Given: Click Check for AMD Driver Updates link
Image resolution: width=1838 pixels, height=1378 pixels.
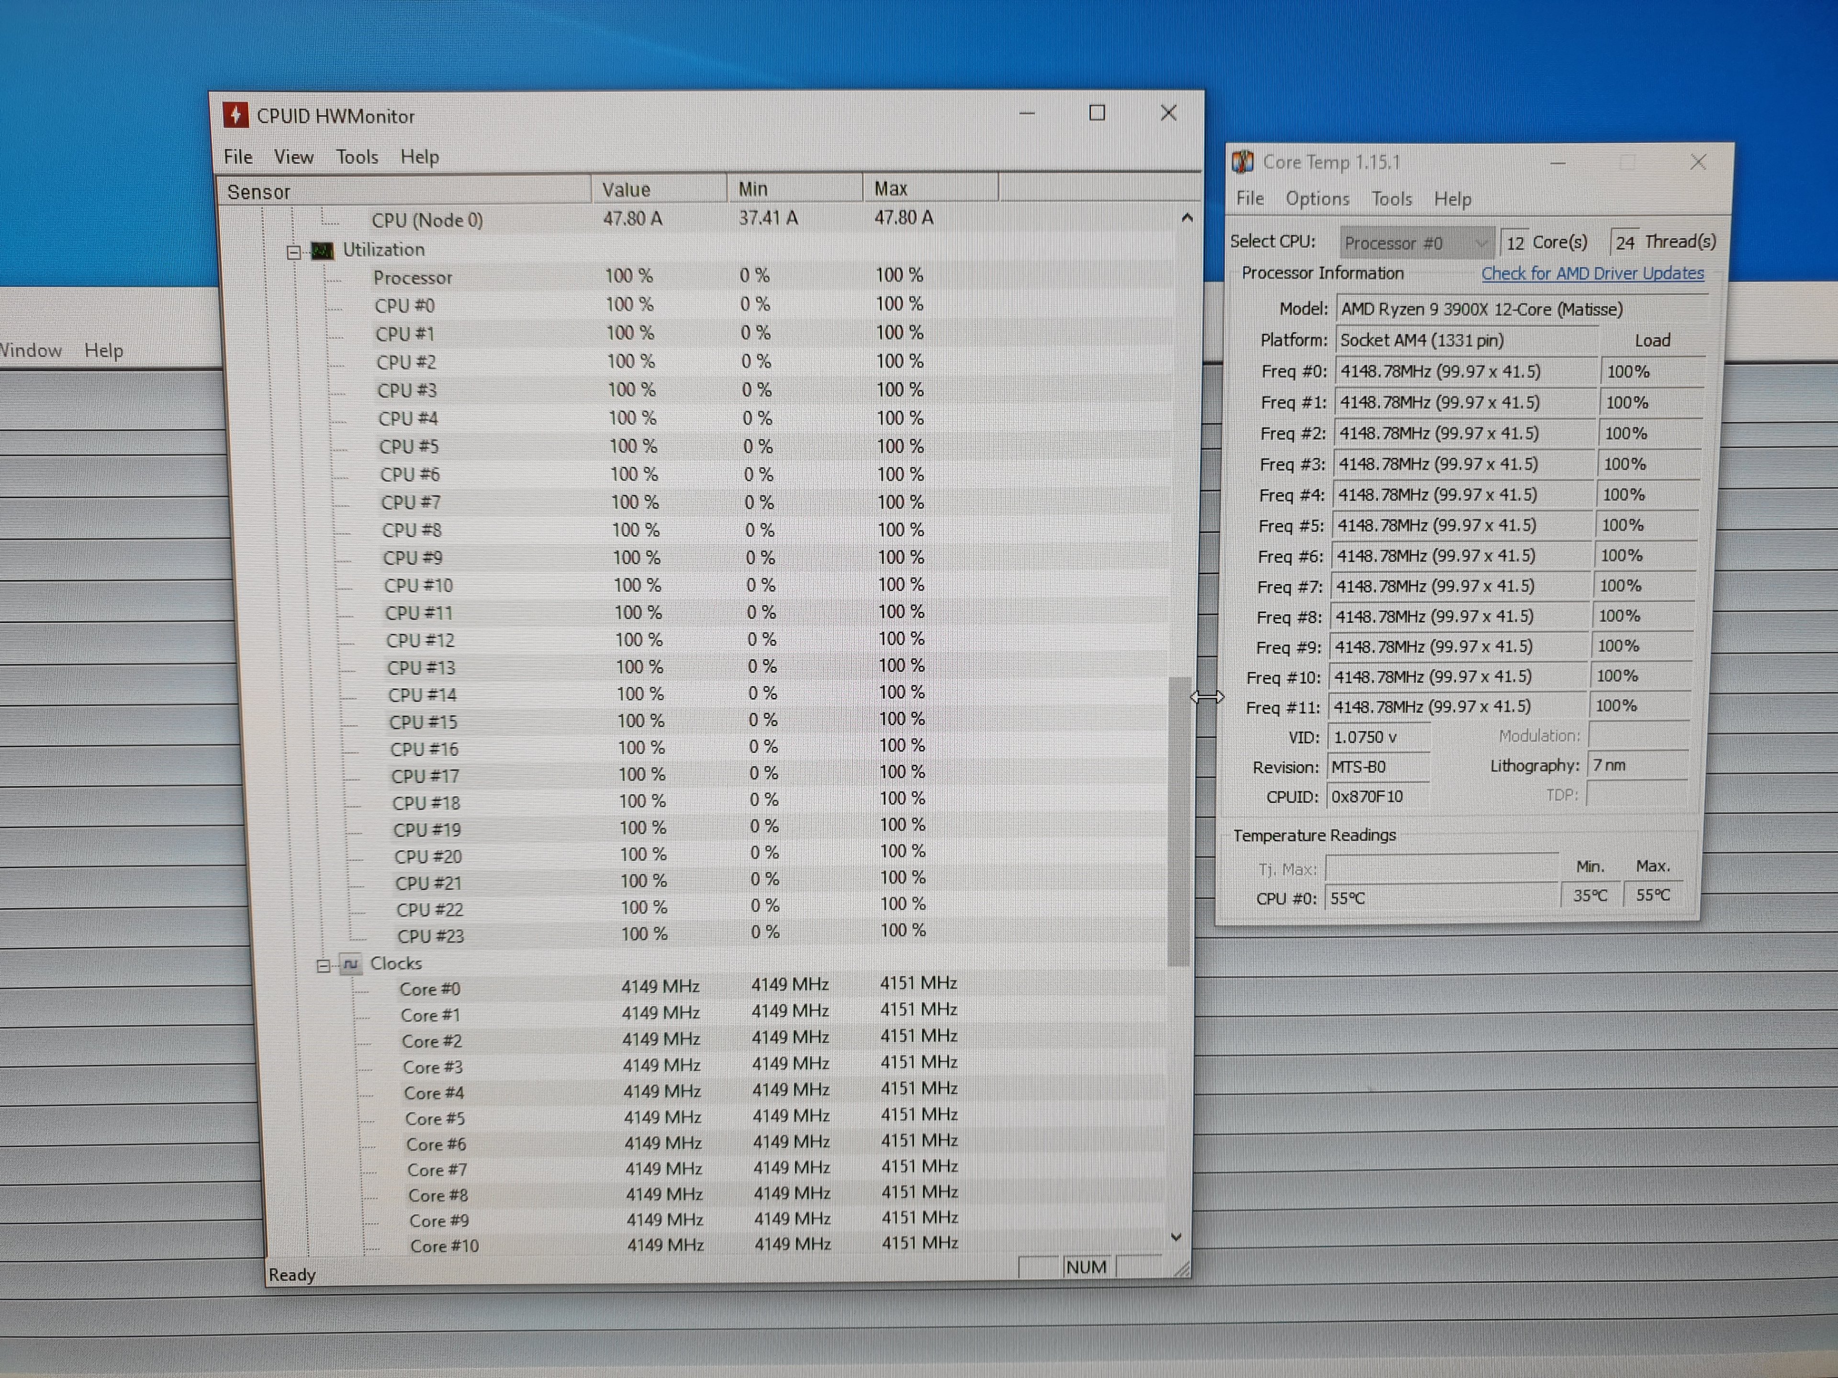Looking at the screenshot, I should click(x=1592, y=273).
